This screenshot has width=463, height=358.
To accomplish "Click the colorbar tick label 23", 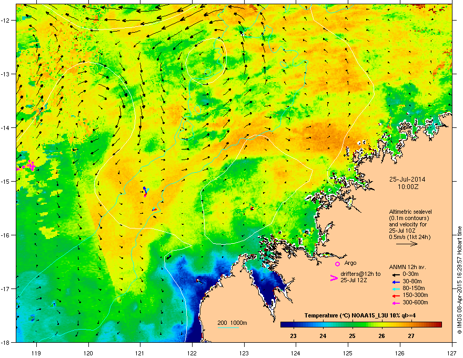I will pyautogui.click(x=293, y=336).
